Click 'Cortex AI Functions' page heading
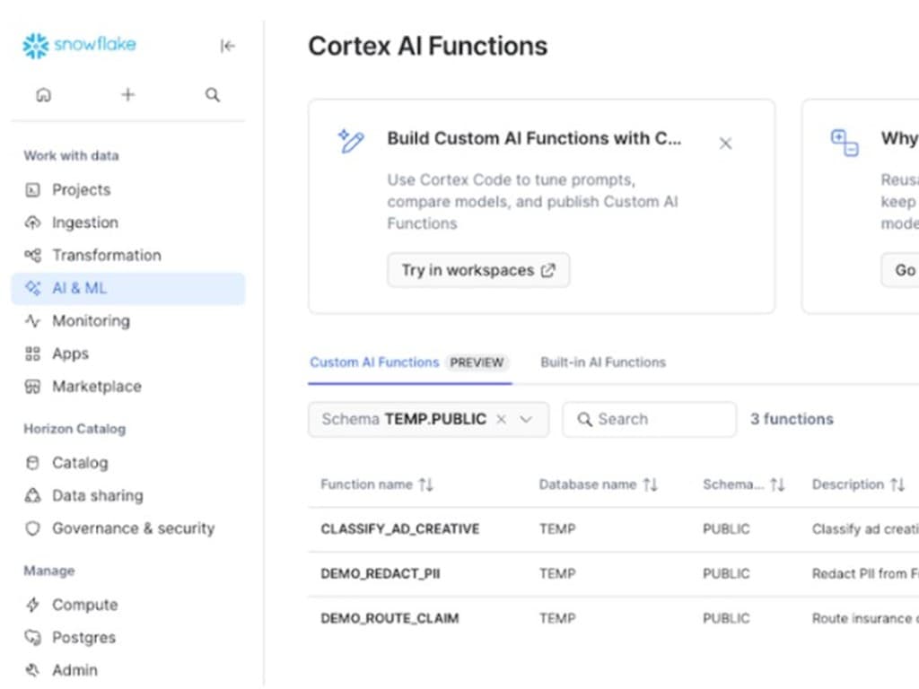Screen dimensions: 919x689 coord(428,47)
